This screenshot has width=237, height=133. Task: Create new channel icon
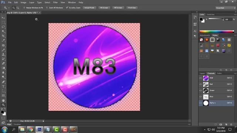(x=226, y=125)
